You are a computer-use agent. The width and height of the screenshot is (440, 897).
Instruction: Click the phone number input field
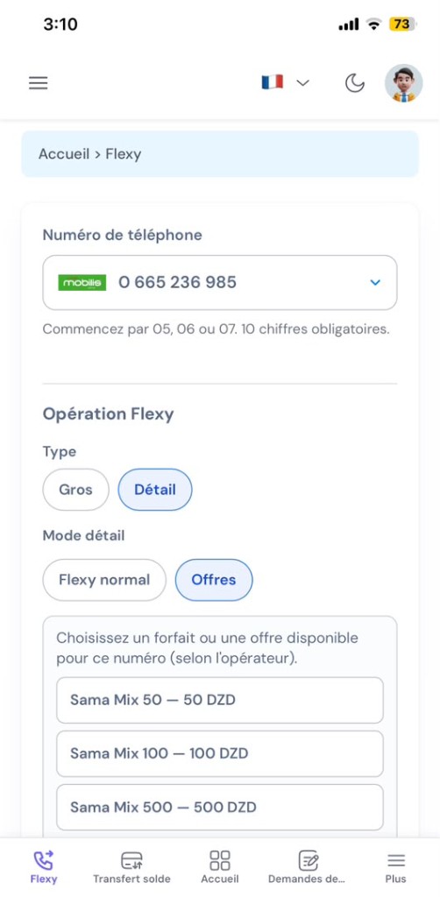tap(220, 283)
